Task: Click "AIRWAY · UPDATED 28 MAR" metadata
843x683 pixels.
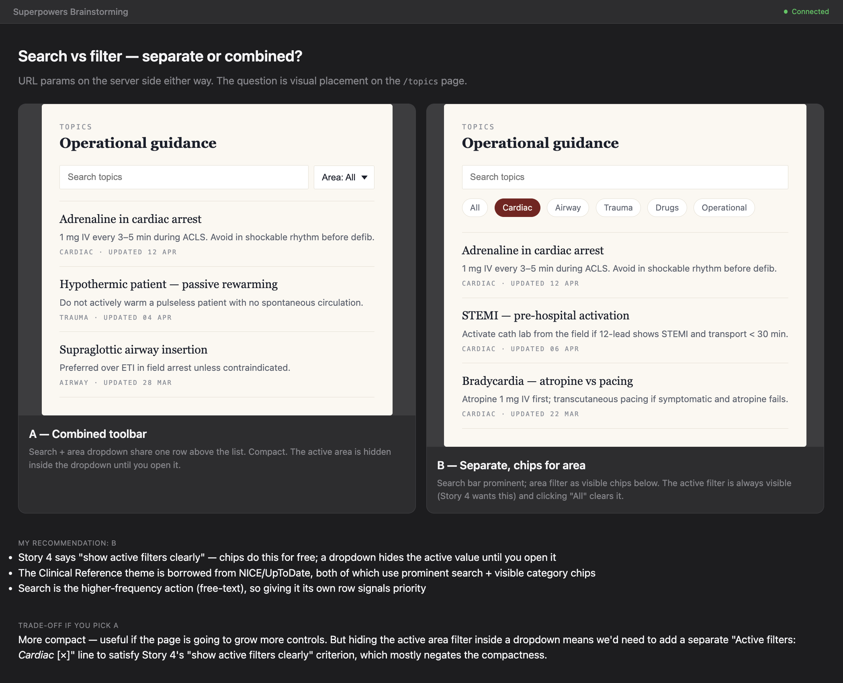Action: pyautogui.click(x=116, y=382)
